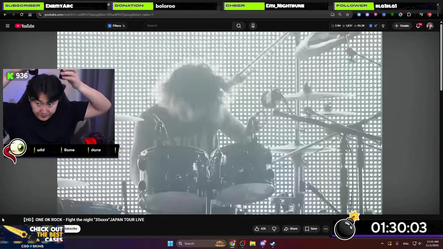This screenshot has width=443, height=249.
Task: Open the multicolor circle extension icon
Action: (400, 15)
